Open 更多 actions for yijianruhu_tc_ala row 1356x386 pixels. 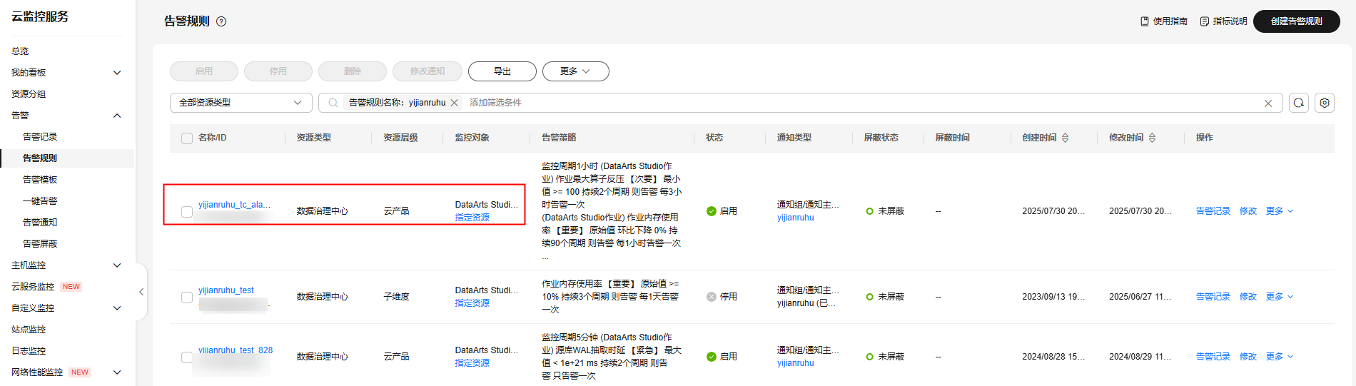click(1280, 211)
